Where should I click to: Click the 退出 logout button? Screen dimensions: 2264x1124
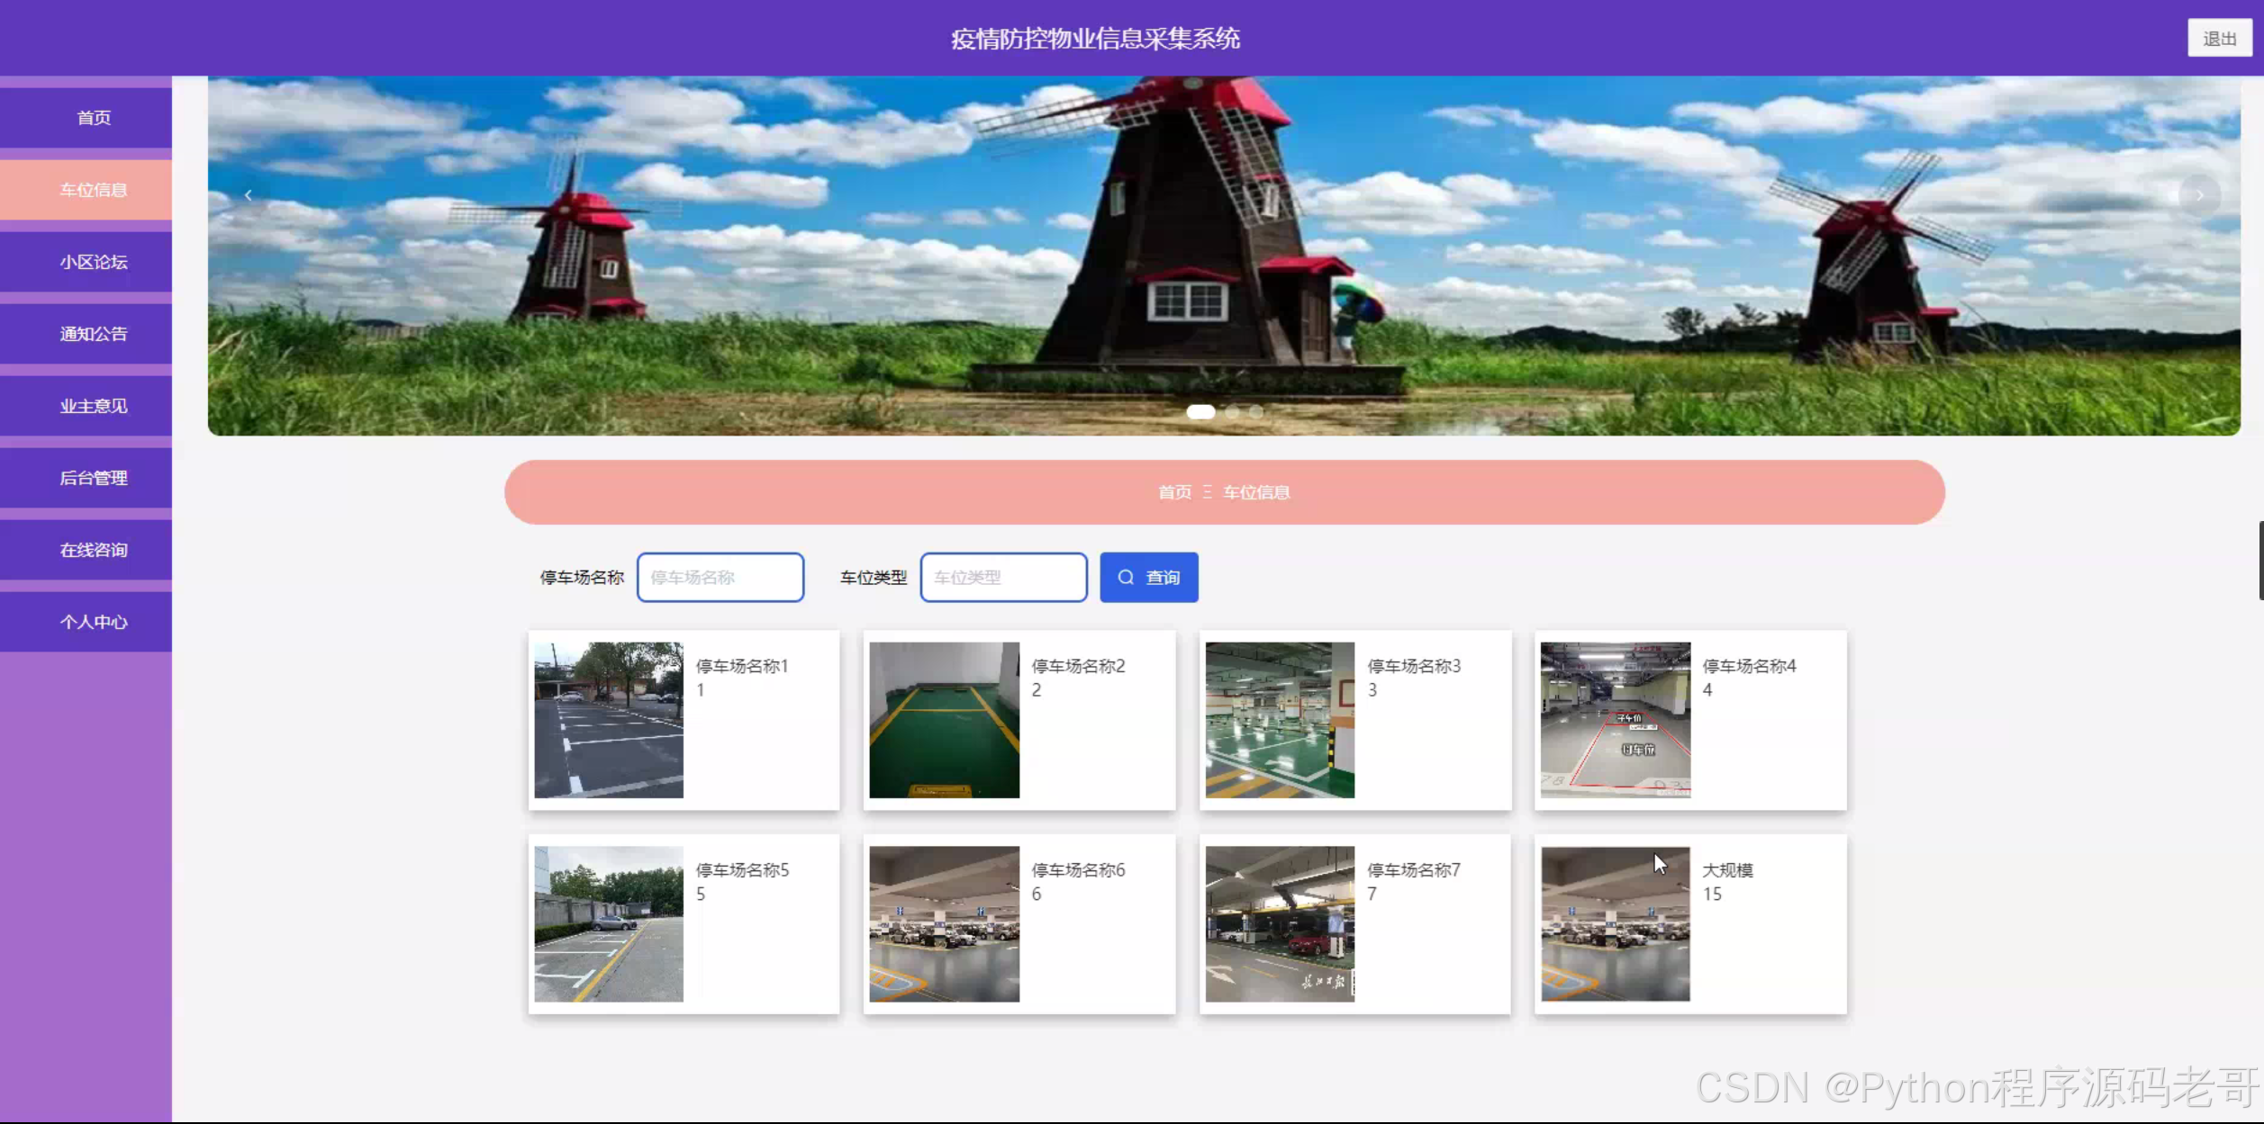2219,39
